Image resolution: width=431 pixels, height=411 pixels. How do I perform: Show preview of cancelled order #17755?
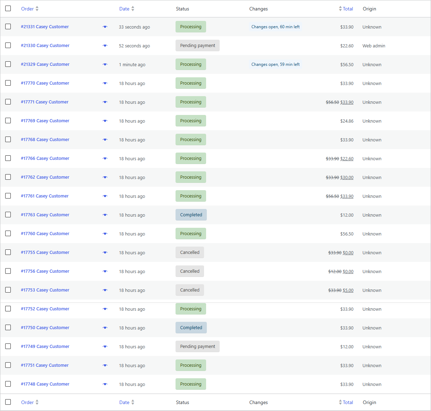coord(105,253)
